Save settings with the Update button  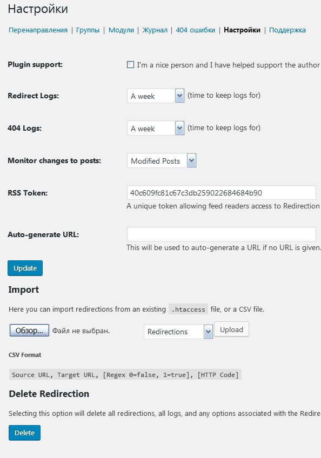point(25,268)
